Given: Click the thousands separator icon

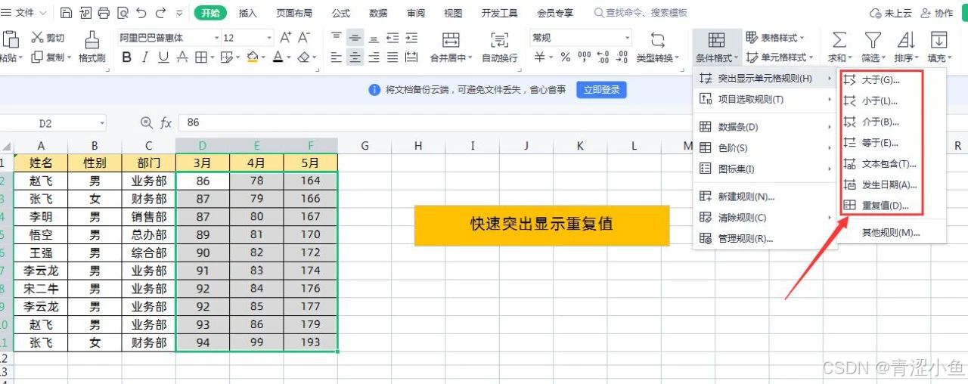Looking at the screenshot, I should pos(585,57).
